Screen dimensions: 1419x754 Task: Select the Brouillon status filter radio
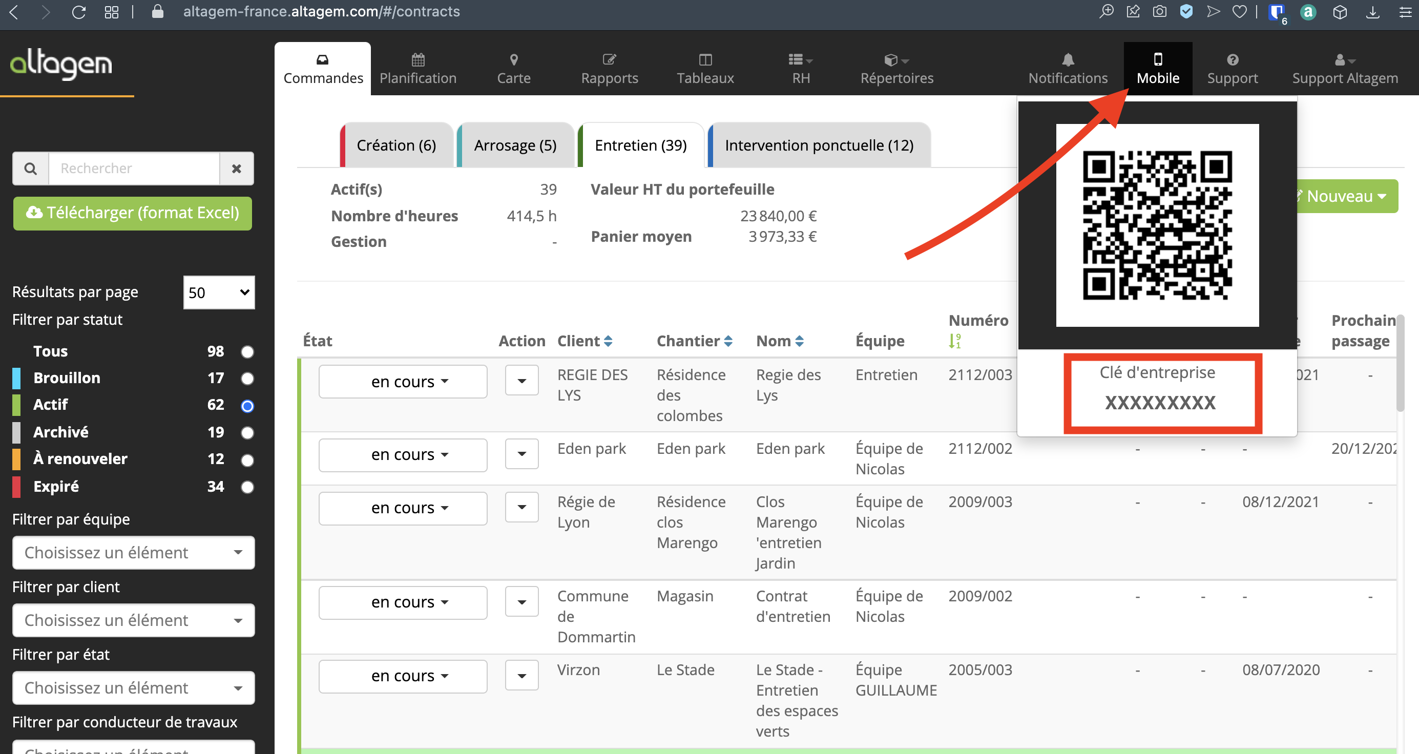click(247, 379)
